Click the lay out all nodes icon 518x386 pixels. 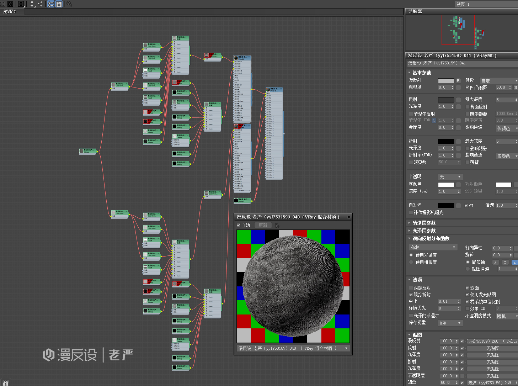(32, 4)
